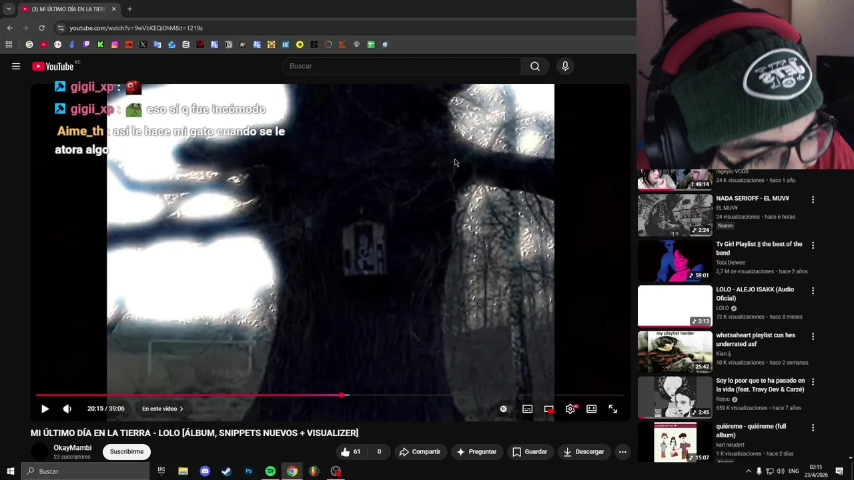
Task: Open the 'En este vídeo' chapter expander
Action: click(x=162, y=409)
